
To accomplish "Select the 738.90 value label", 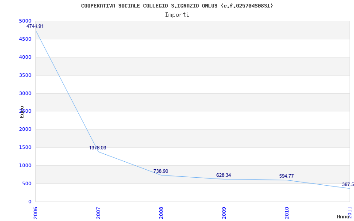I will (161, 171).
